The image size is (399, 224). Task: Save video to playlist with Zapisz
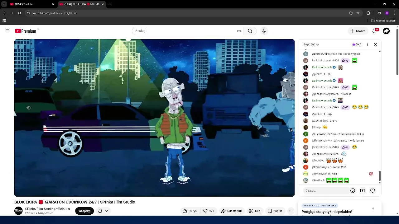(275, 211)
